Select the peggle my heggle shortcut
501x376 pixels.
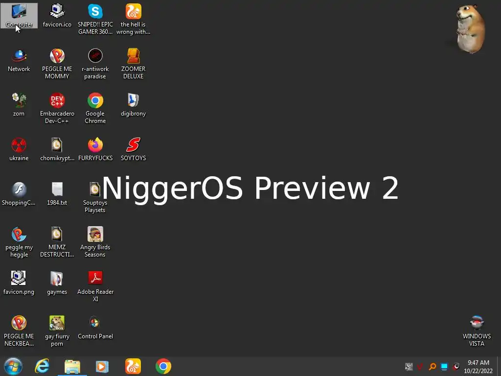(19, 242)
